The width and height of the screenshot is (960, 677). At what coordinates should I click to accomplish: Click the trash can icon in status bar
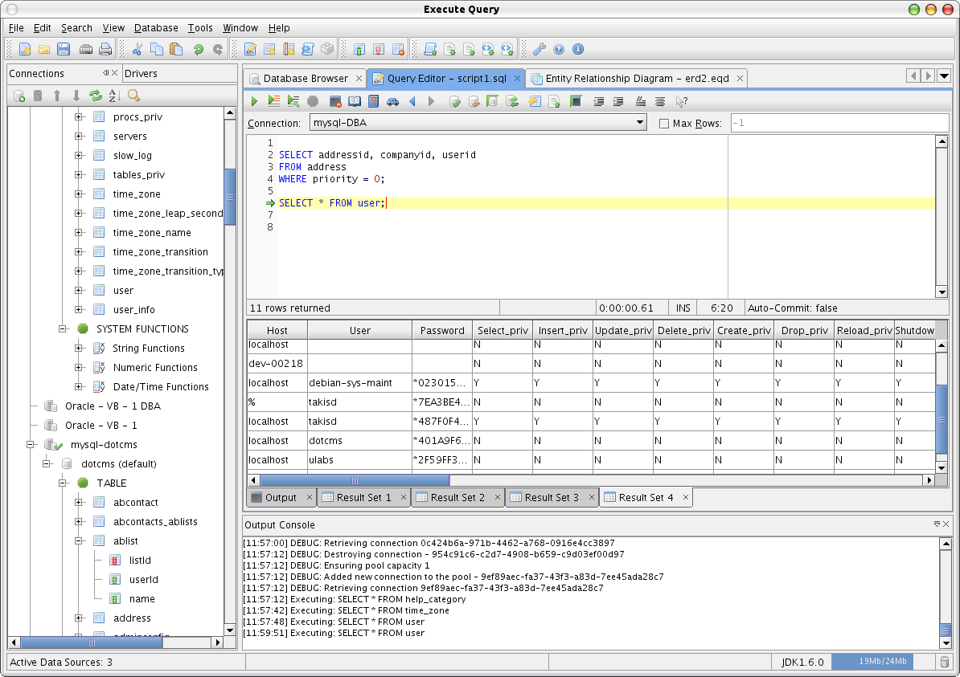pos(944,662)
